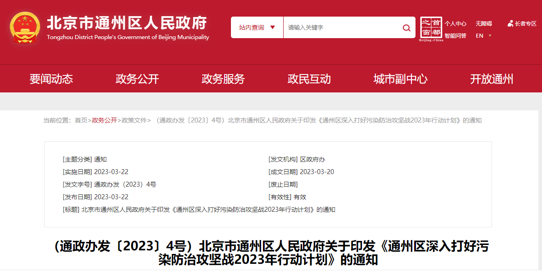Navigate to 城市副中心 section

point(400,79)
